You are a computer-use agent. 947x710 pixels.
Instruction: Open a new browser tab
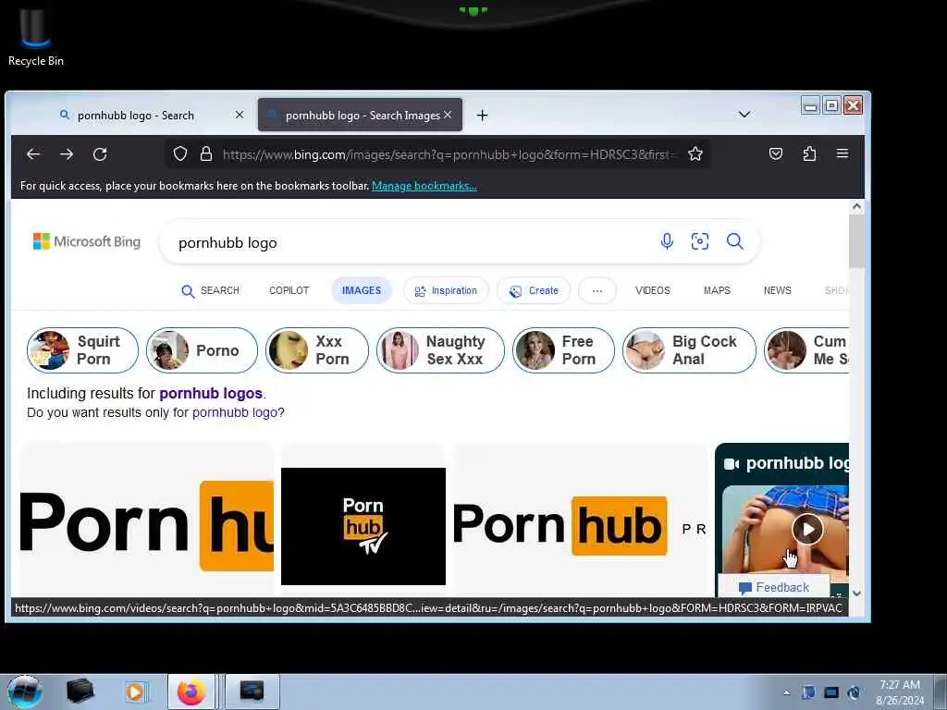pyautogui.click(x=482, y=116)
